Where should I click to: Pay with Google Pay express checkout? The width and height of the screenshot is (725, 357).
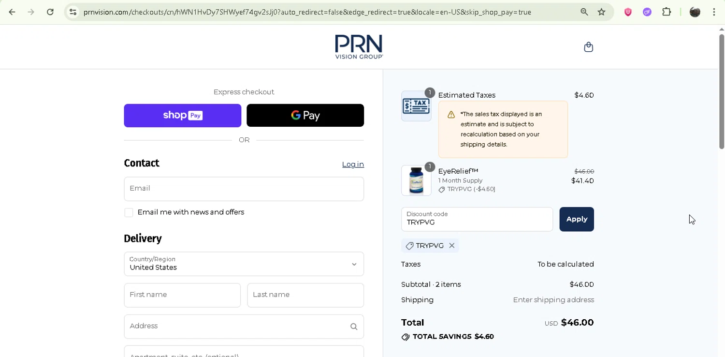click(305, 116)
